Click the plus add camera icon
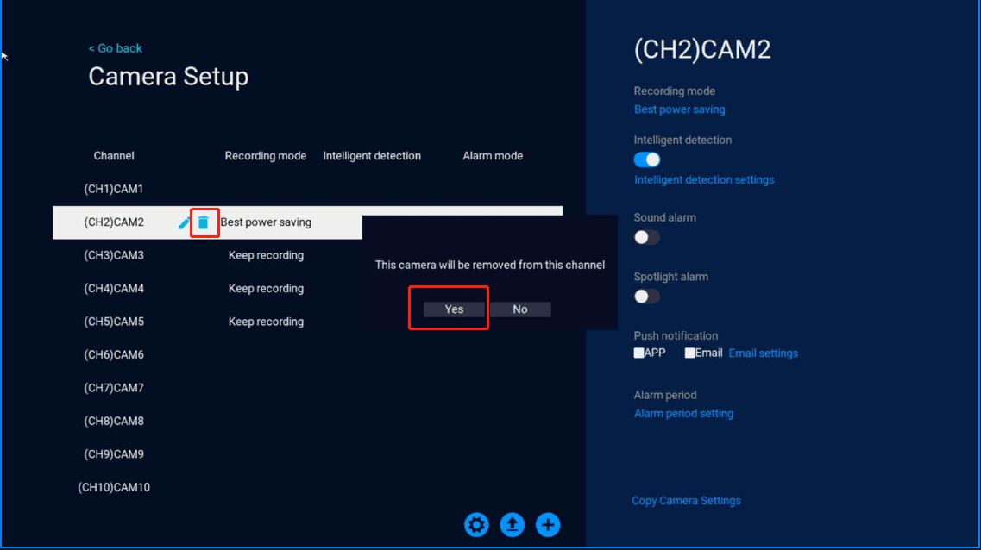 click(x=548, y=524)
